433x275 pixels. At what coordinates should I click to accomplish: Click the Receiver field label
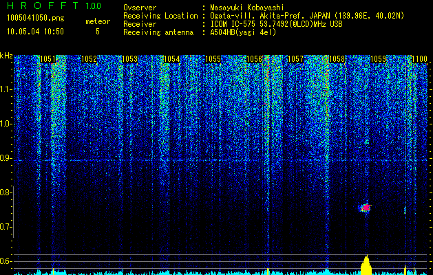pyautogui.click(x=140, y=24)
